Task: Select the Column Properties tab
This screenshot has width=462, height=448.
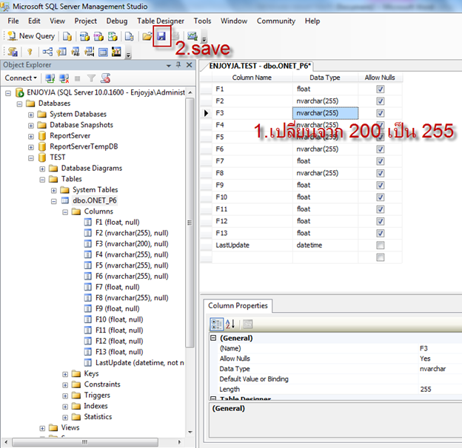Action: (x=238, y=305)
